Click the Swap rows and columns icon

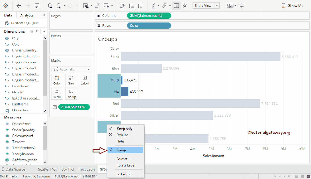point(122,6)
